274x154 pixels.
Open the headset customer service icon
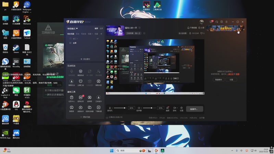pos(217,22)
